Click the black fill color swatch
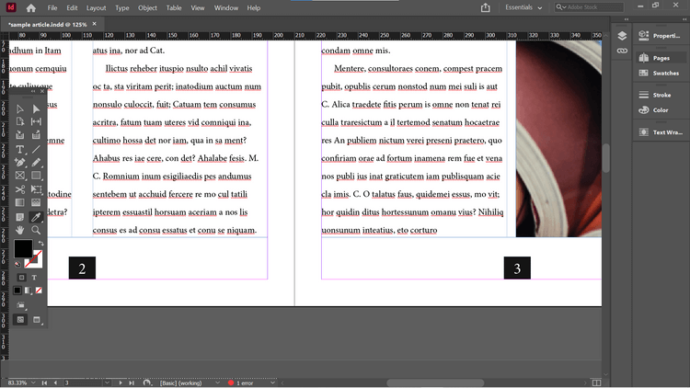The width and height of the screenshot is (690, 388). click(x=23, y=248)
